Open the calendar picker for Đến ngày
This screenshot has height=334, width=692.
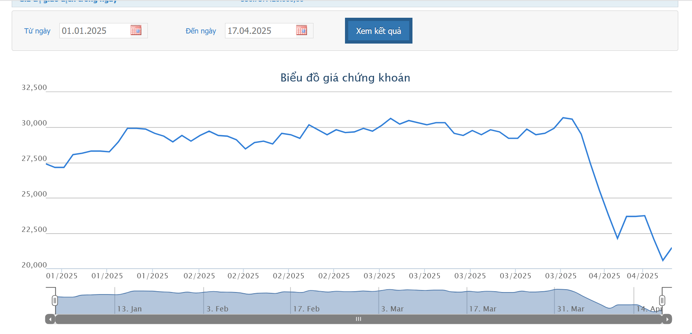tap(301, 30)
